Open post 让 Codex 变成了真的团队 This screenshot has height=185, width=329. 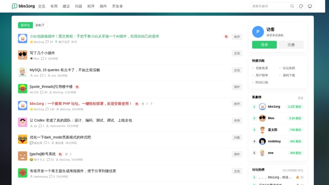click(x=81, y=120)
